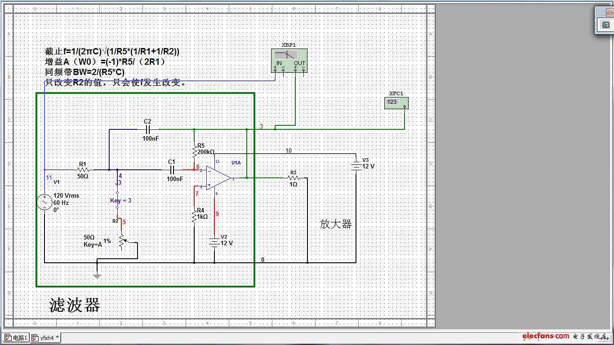The height and width of the screenshot is (345, 614).
Task: Click the 123 display on XFC1
Action: point(392,102)
